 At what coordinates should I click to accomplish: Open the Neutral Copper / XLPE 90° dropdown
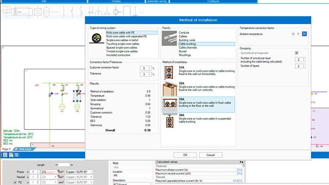[91, 177]
